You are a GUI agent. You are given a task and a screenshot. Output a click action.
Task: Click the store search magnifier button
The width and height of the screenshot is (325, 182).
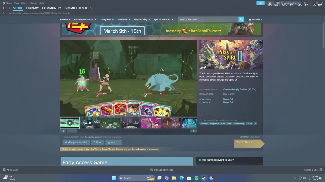point(241,19)
